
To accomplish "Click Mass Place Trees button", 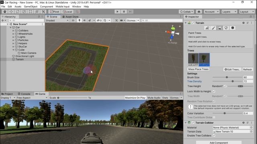I will 198,69.
